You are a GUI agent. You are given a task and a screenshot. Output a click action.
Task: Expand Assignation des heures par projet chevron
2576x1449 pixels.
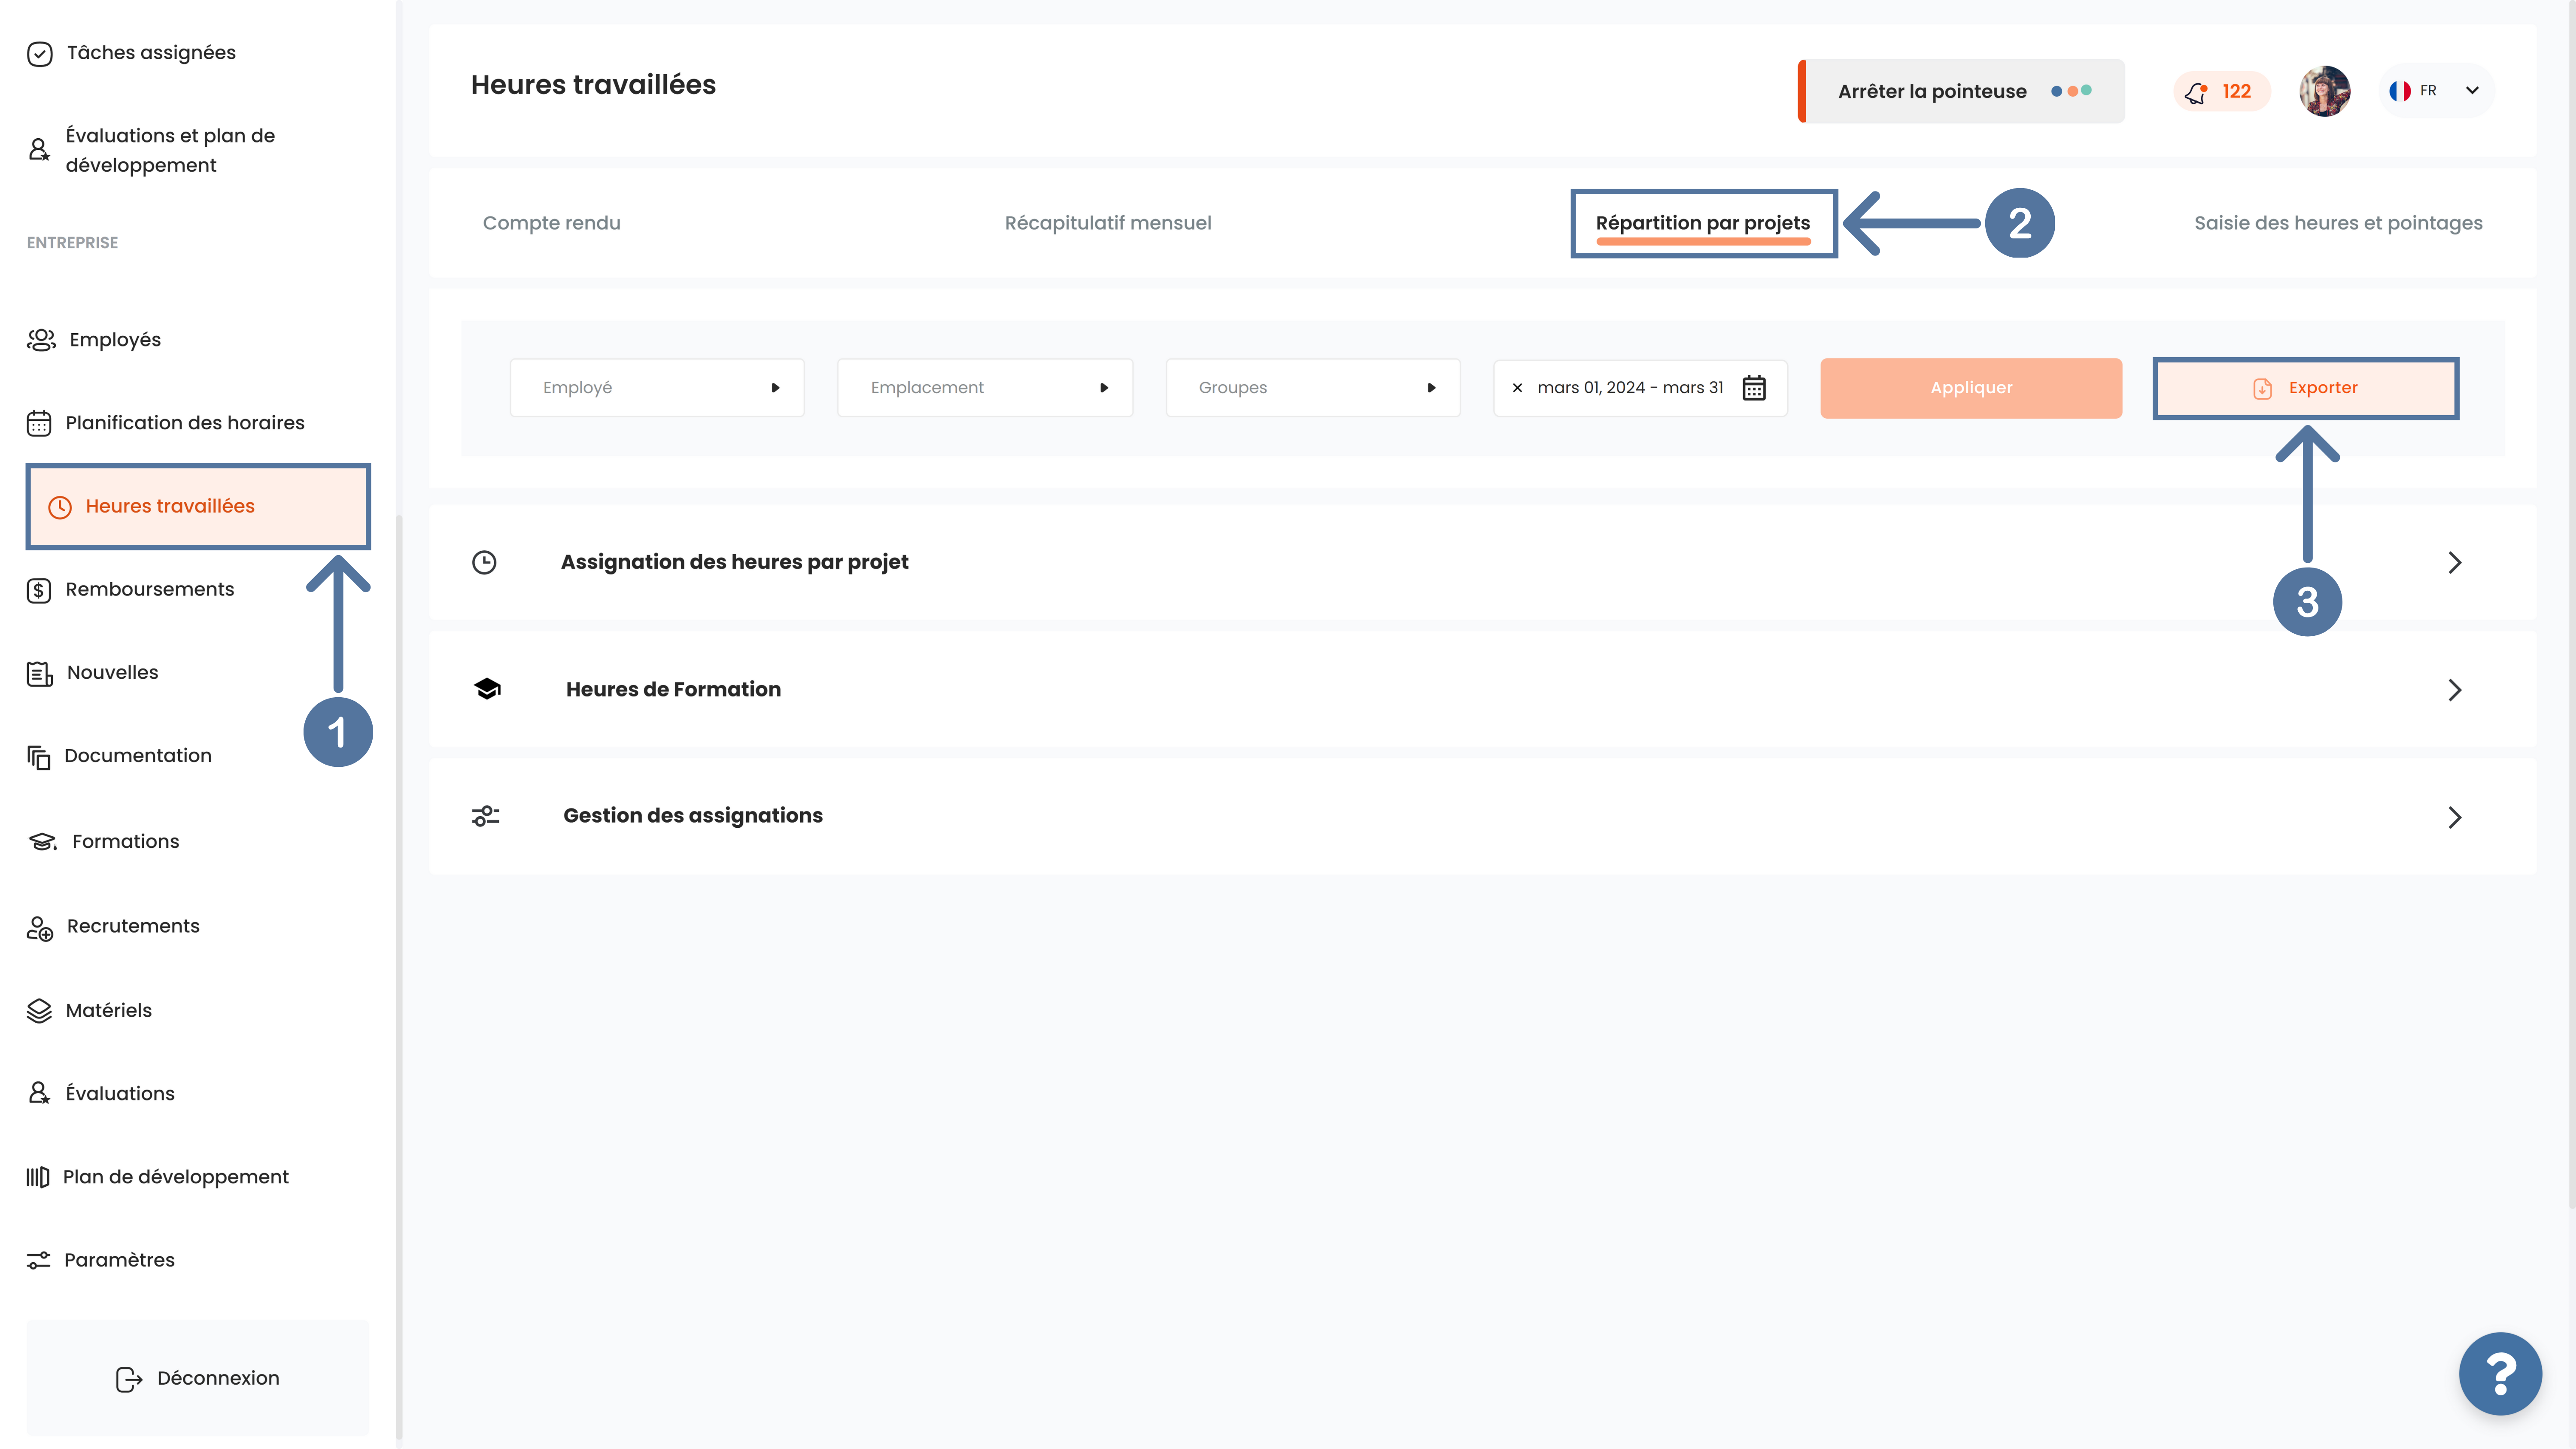click(x=2455, y=562)
